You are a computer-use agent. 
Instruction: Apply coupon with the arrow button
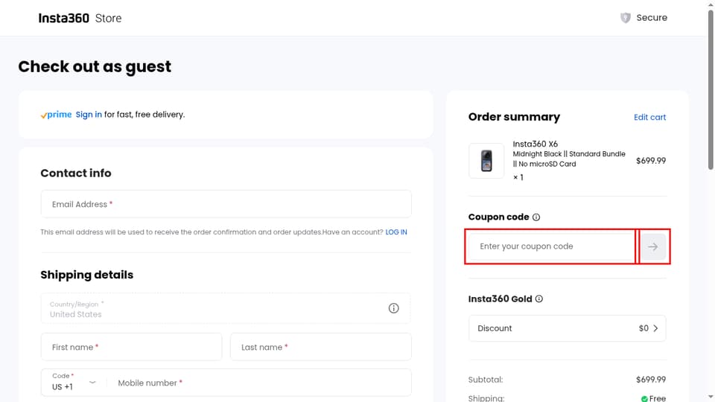coord(653,246)
